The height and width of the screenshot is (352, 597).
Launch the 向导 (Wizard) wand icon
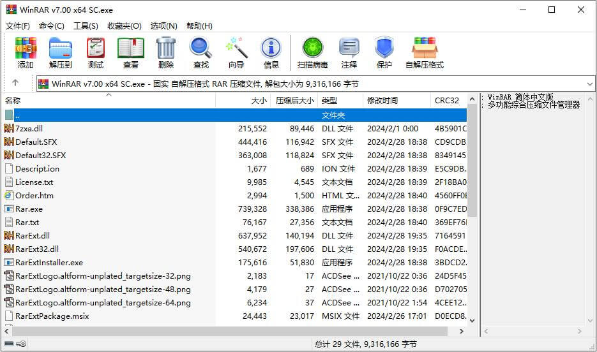click(236, 48)
